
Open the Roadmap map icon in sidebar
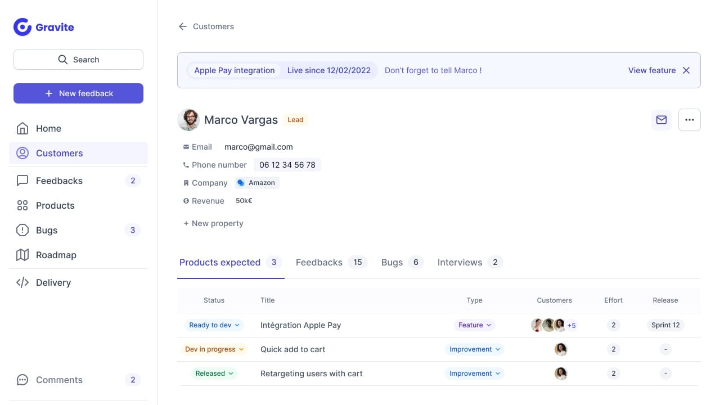tap(22, 255)
